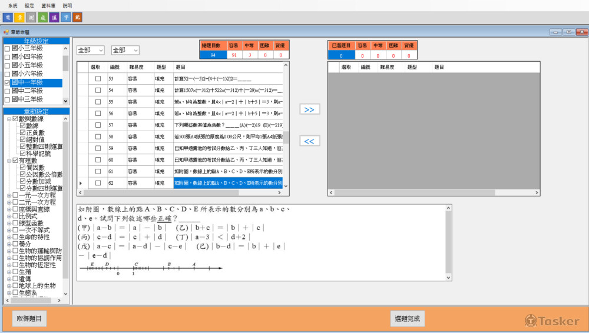Check the 國小四年級 grade checkbox
589x333 pixels.
pyautogui.click(x=7, y=57)
